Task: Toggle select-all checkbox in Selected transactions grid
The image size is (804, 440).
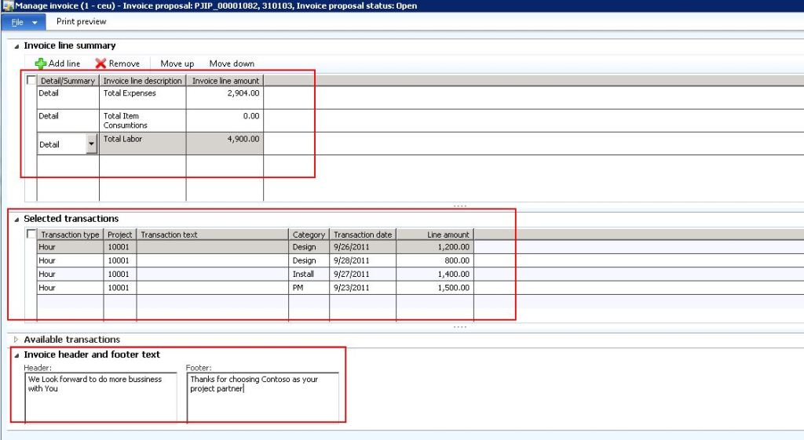Action: [31, 234]
